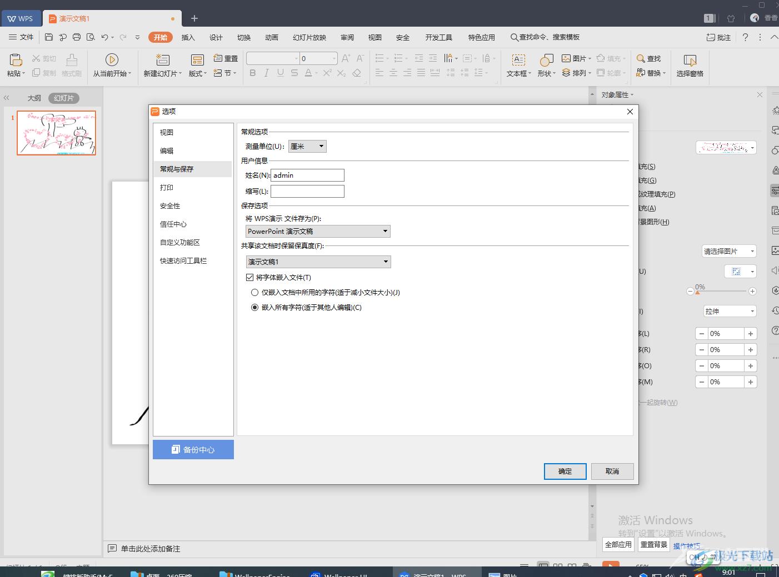Screen dimensions: 779x577
Task: Click the Replace (替换) icon
Action: click(641, 73)
